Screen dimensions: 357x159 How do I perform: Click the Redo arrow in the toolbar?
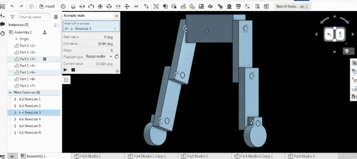point(21,6)
